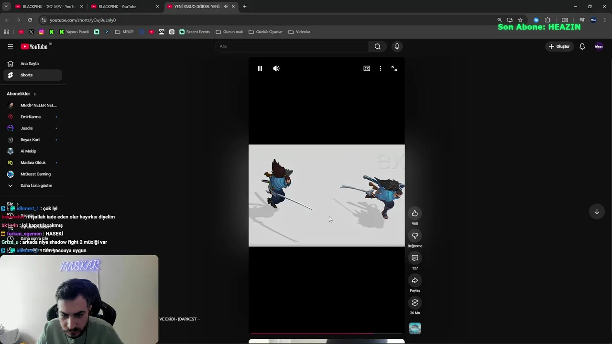Open the Extensions puzzle menu
Screen dimensions: 612x344
[x=548, y=20]
